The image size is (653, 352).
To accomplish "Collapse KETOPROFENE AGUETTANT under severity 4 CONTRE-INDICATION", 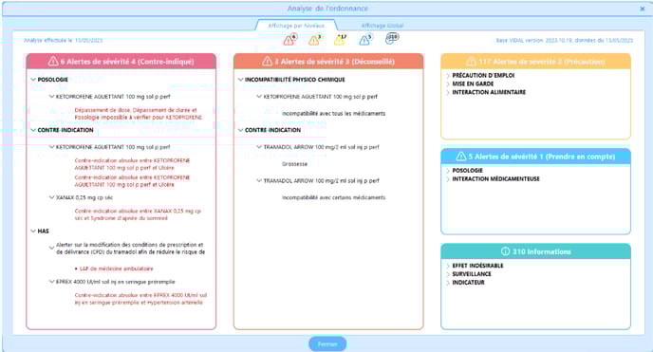I will (x=51, y=147).
